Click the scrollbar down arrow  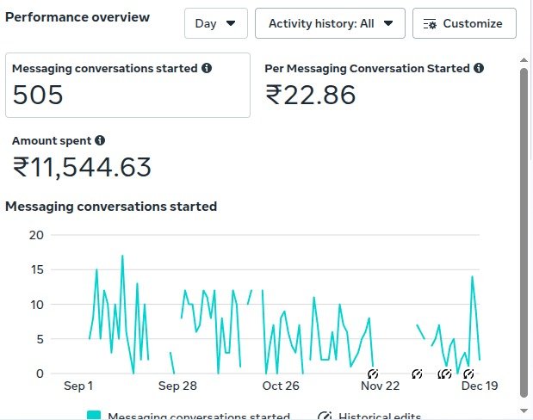[524, 411]
